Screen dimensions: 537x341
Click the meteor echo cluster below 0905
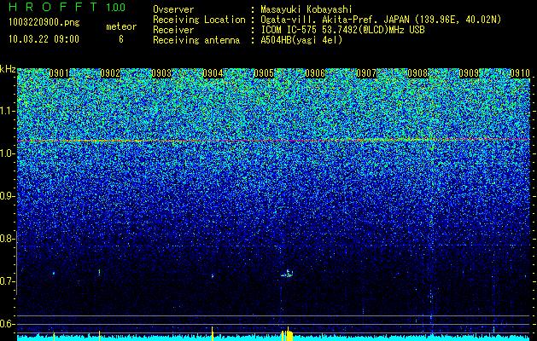pos(288,274)
